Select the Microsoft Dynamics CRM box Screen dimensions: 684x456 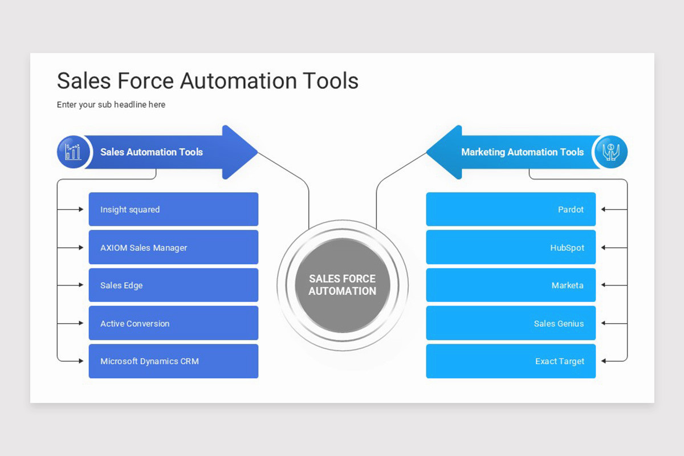click(x=173, y=361)
